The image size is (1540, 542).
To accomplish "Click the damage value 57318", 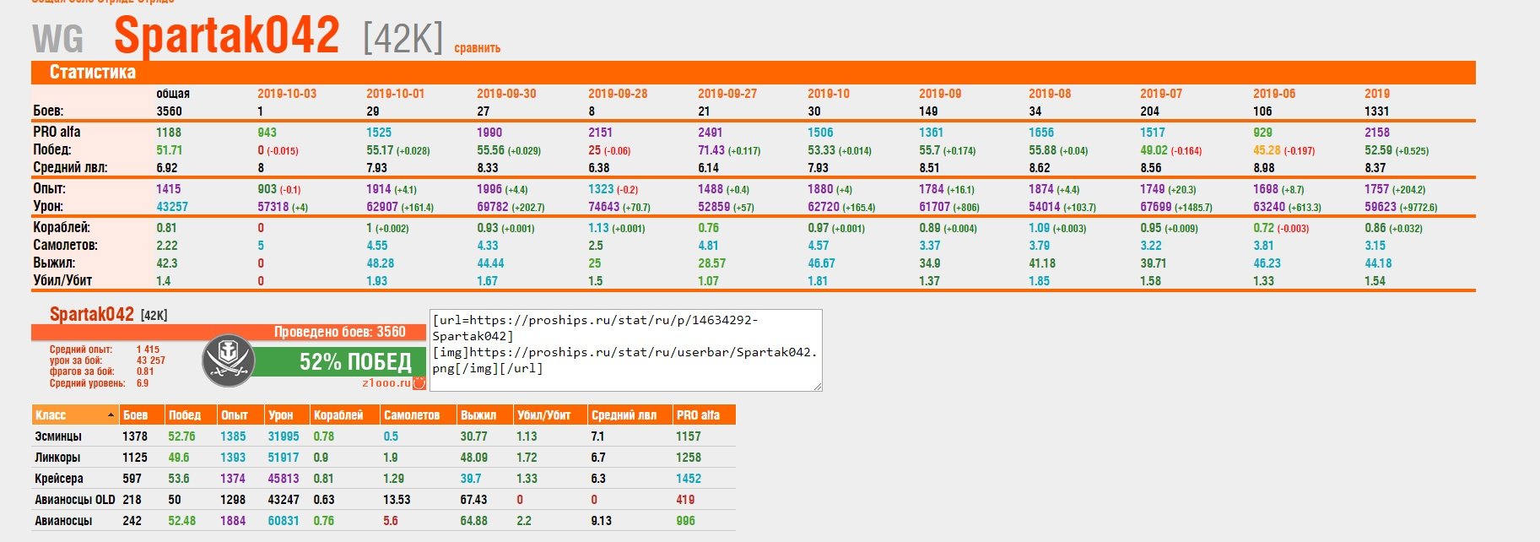I will pyautogui.click(x=273, y=207).
